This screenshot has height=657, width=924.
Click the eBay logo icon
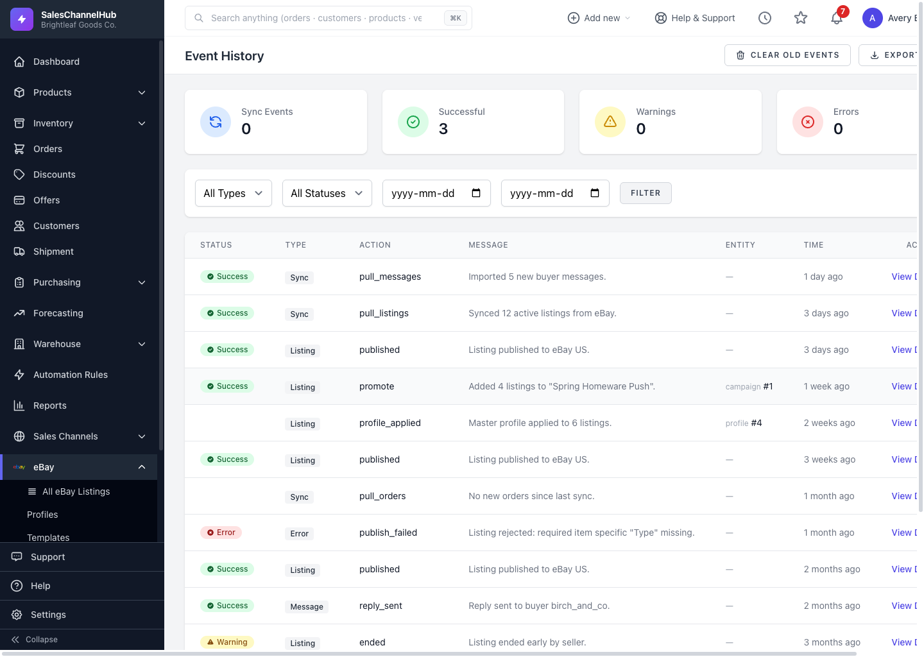tap(19, 467)
